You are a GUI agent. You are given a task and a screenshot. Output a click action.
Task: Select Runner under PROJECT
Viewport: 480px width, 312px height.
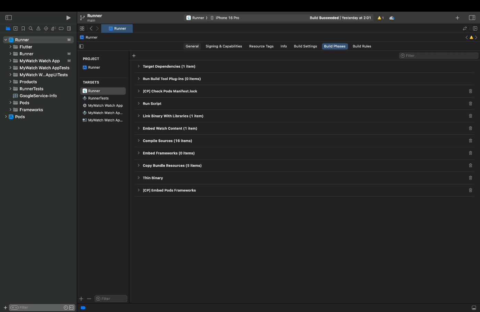click(92, 68)
